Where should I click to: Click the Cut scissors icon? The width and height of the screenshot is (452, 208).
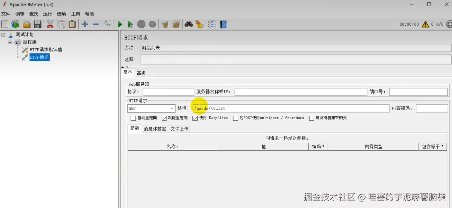coord(50,24)
